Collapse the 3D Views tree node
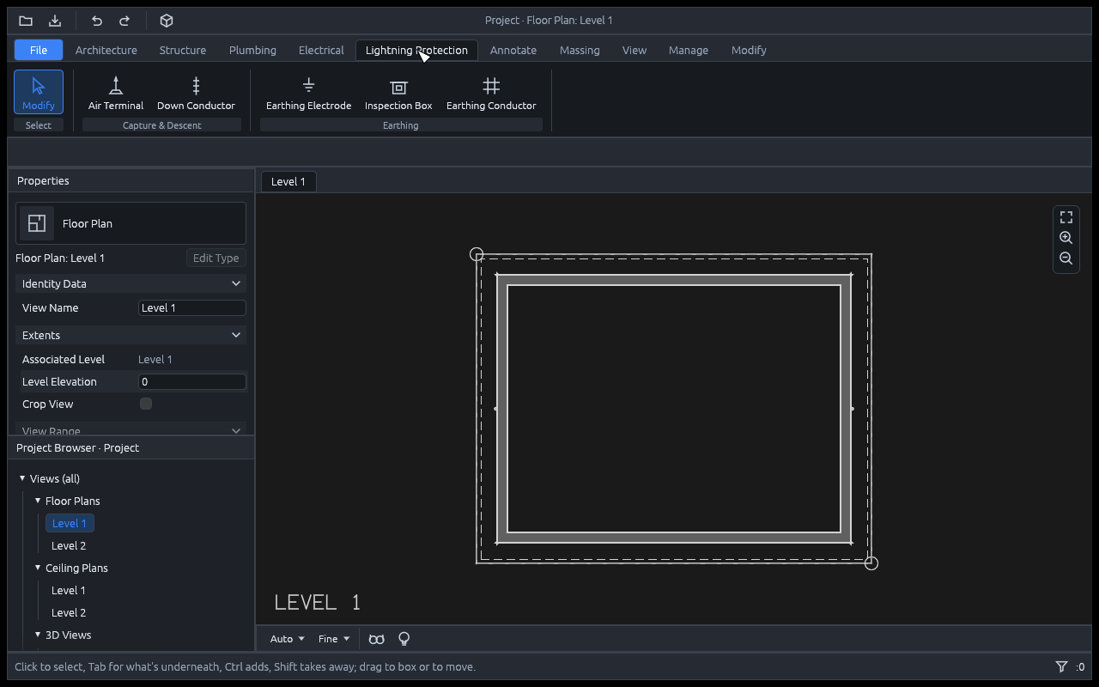 [x=38, y=635]
